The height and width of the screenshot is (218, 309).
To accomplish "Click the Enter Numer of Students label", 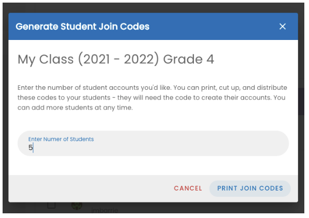I will pos(61,139).
